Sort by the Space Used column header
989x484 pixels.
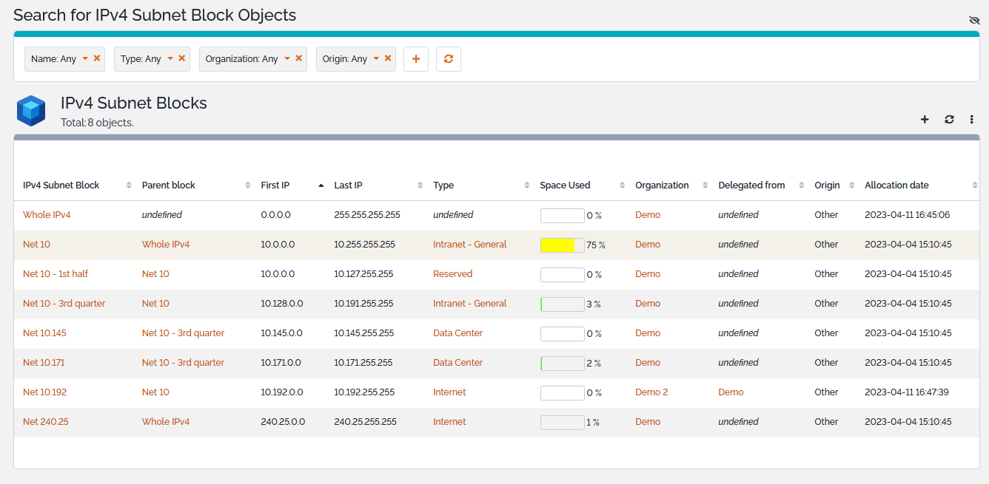tap(565, 185)
